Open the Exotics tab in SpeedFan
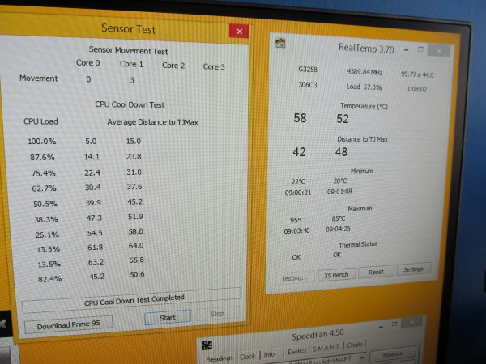Screen dimensions: 486x364 click(297, 351)
